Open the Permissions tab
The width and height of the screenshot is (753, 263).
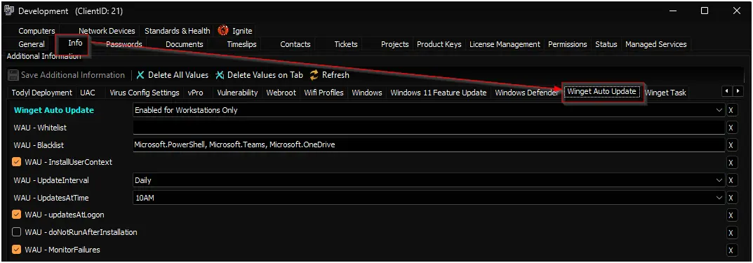click(x=568, y=44)
